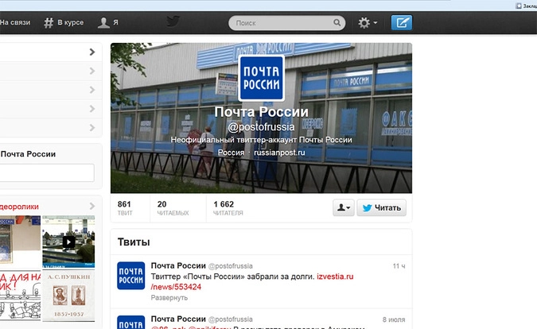This screenshot has width=537, height=329.
Task: Open the compose new tweet button
Action: tap(402, 22)
